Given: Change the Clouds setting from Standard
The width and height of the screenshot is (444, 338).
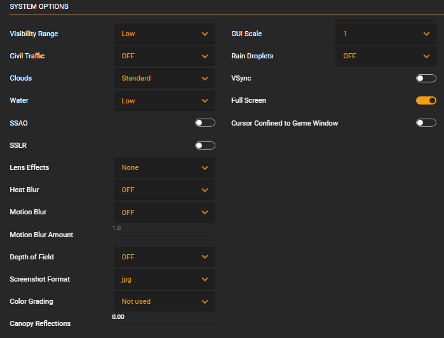Looking at the screenshot, I should coord(165,78).
